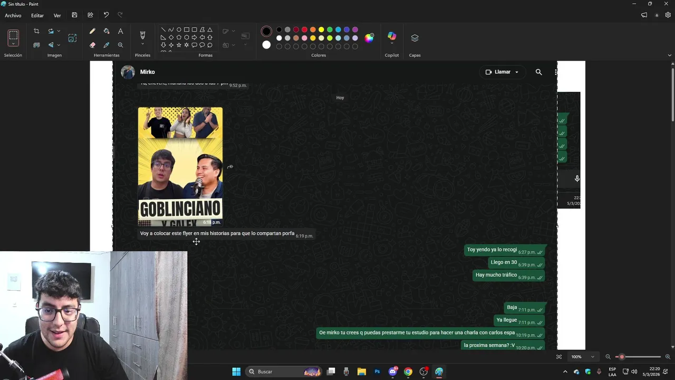This screenshot has height=380, width=675.
Task: Expand the Pinceles brush dropdown
Action: point(142,44)
